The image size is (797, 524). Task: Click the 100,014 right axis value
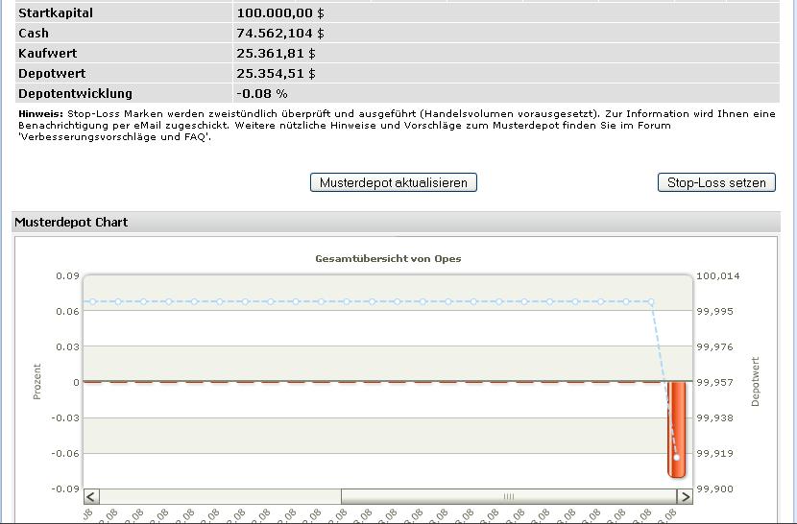[x=717, y=276]
